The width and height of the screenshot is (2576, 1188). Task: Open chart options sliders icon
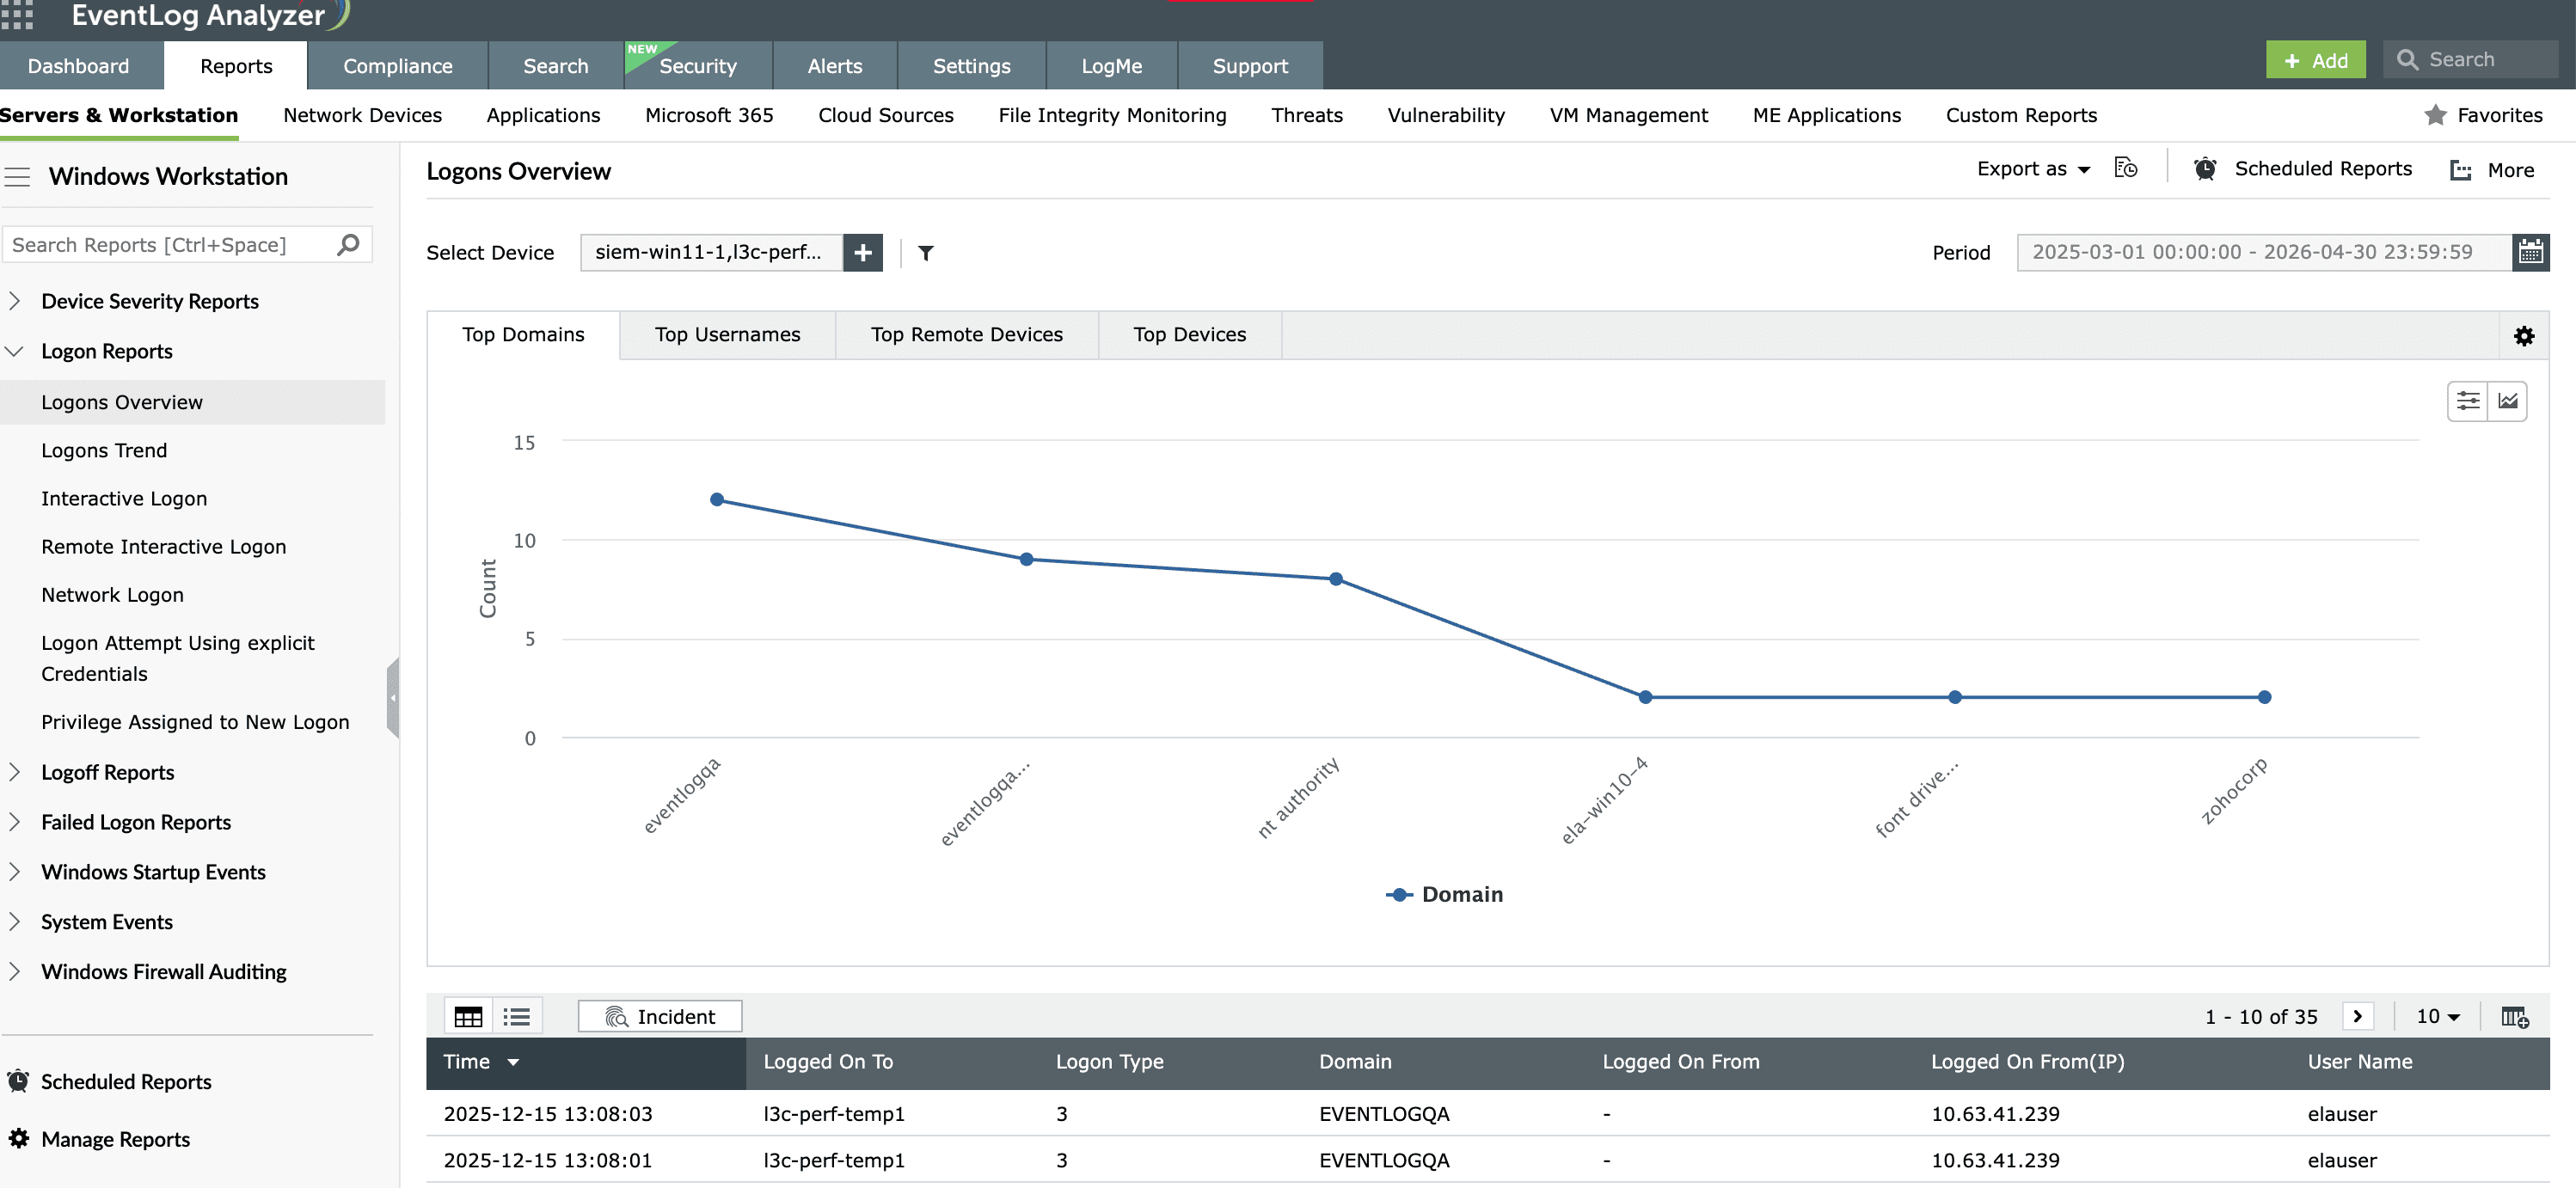pos(2468,401)
